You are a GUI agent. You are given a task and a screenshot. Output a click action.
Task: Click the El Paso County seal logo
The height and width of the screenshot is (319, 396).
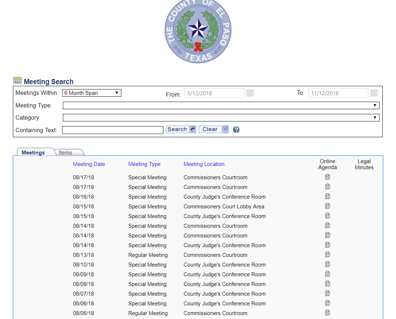[x=198, y=31]
